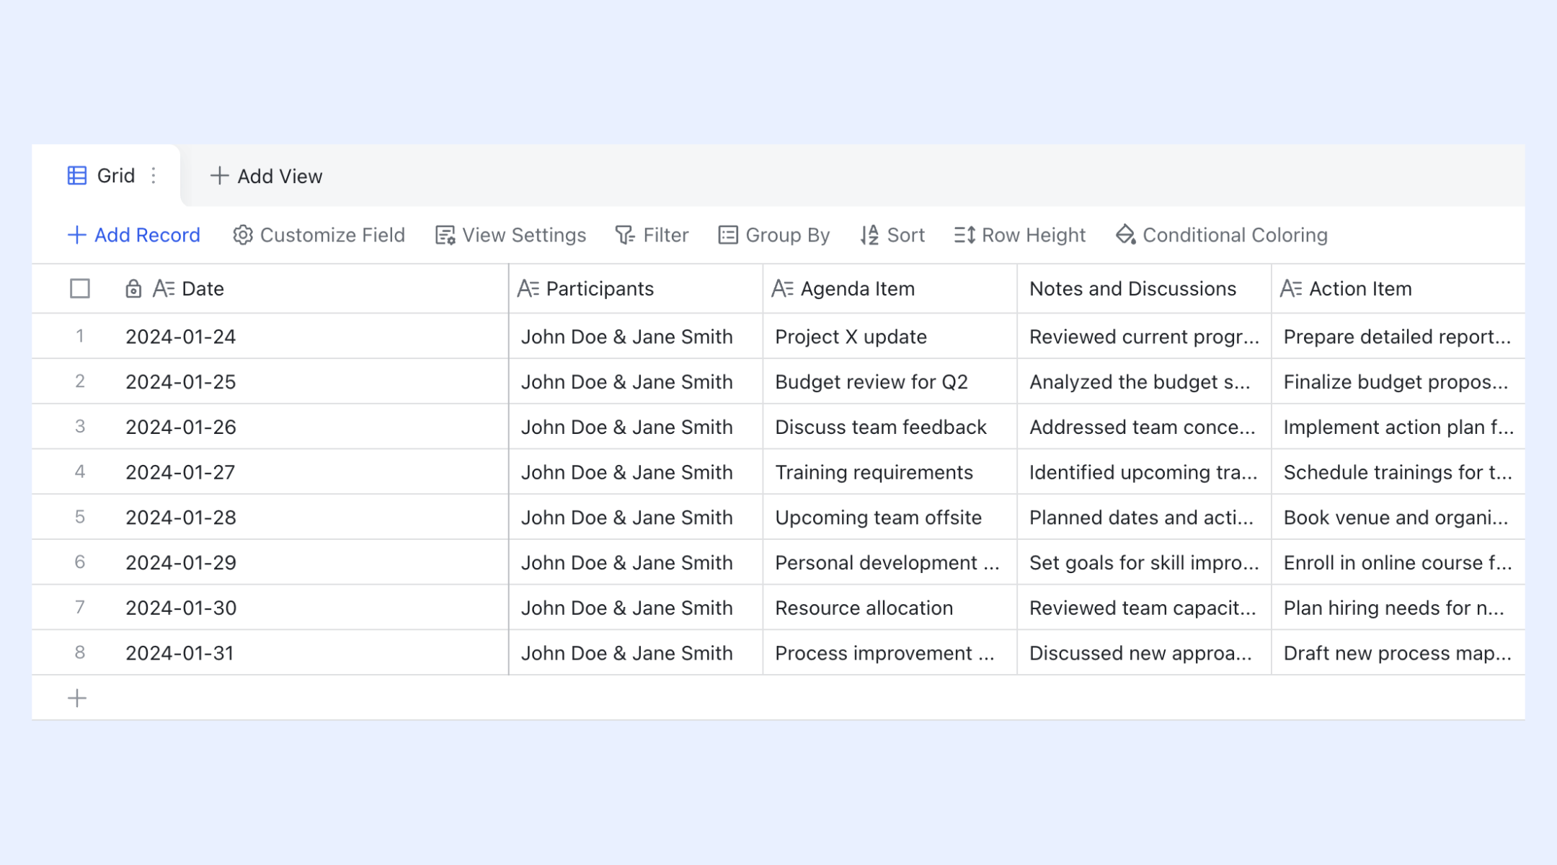The width and height of the screenshot is (1557, 865).
Task: Click the plus icon beside Add Record
Action: click(x=76, y=235)
